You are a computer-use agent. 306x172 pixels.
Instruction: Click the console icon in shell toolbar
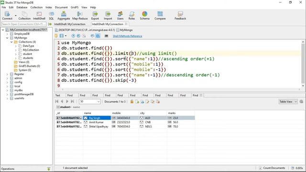(106, 36)
